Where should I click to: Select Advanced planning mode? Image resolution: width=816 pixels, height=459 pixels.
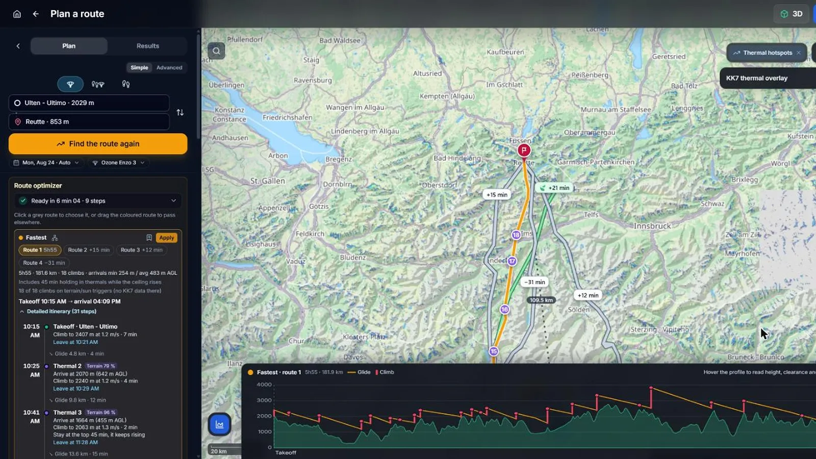[169, 67]
